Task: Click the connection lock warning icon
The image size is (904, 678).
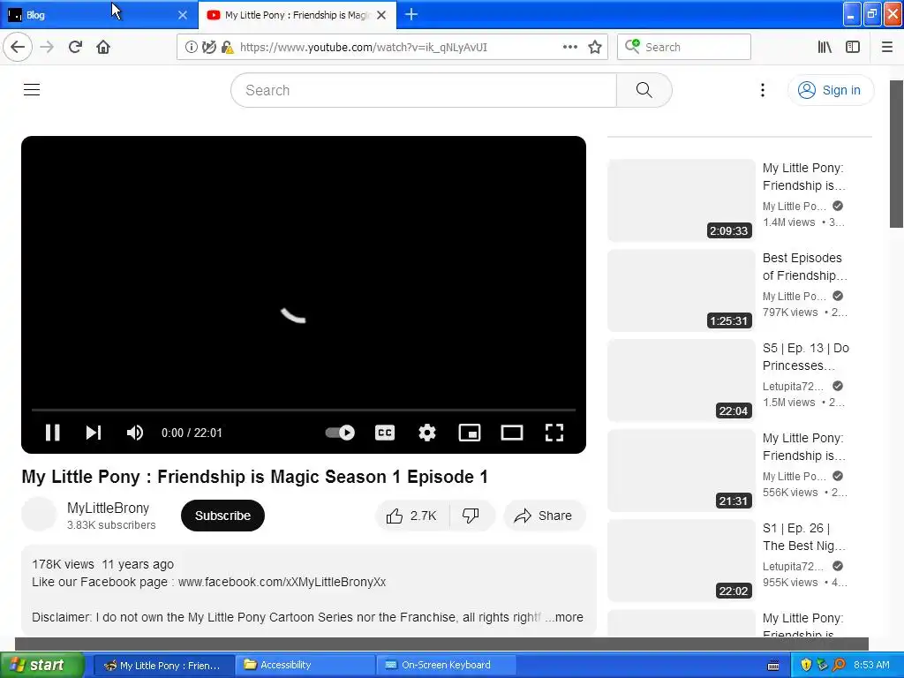Action: click(228, 48)
